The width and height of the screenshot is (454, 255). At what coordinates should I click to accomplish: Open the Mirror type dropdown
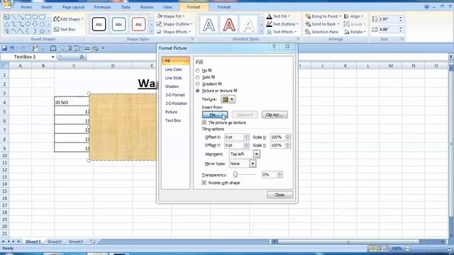click(253, 164)
